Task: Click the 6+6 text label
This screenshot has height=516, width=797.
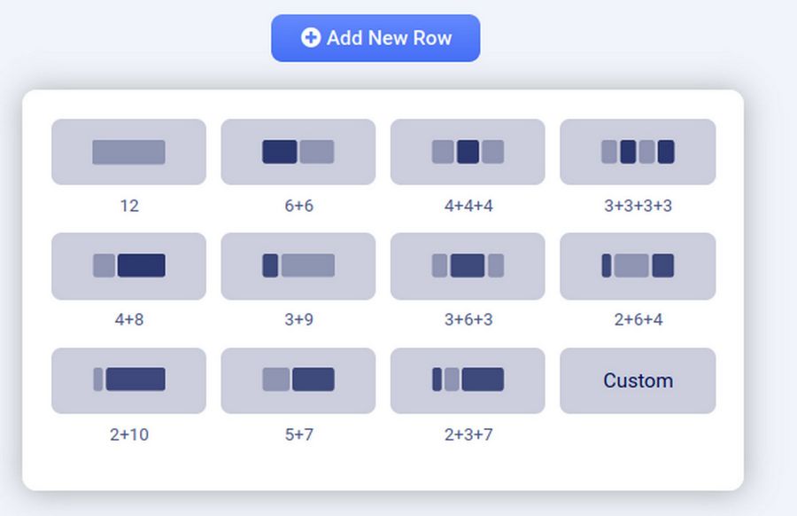Action: coord(298,206)
